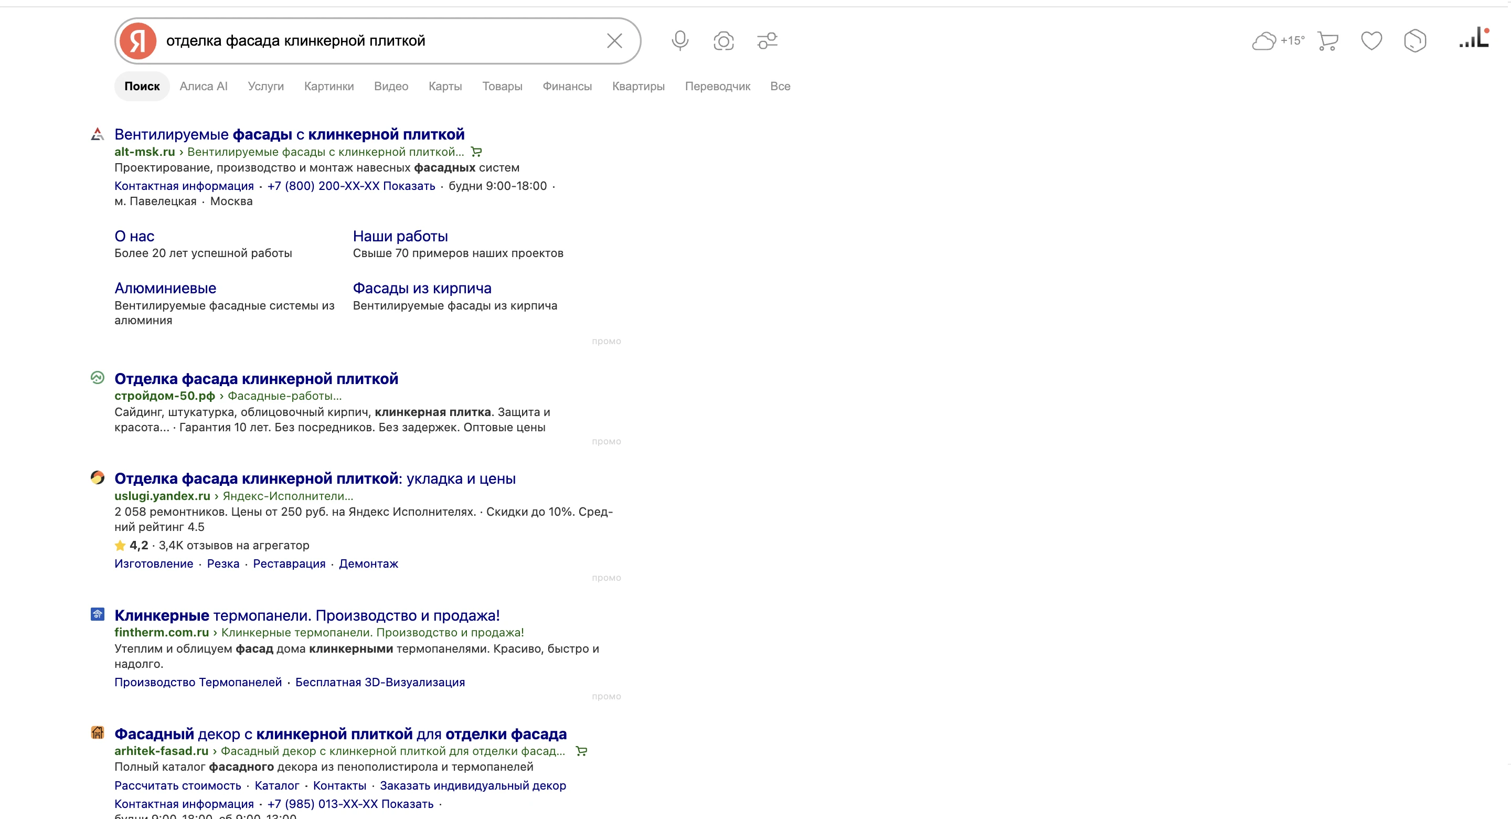Image resolution: width=1511 pixels, height=819 pixels.
Task: Open the 'Алюминиевые' sitelink
Action: coord(165,288)
